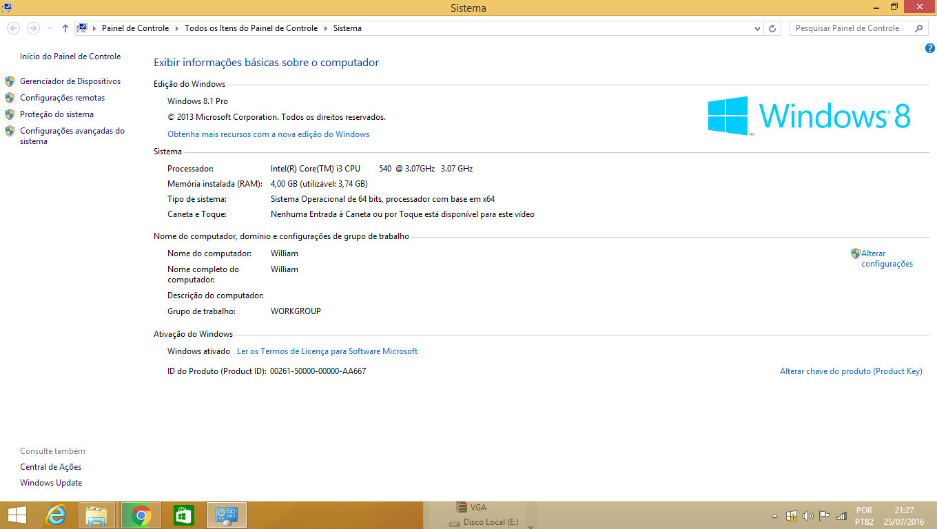937x529 pixels.
Task: Click processor value Intel(R) Core(TM) i3 CPU
Action: [x=371, y=169]
